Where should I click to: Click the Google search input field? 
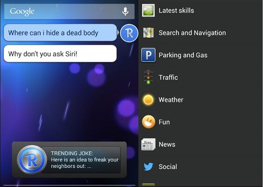tap(69, 11)
